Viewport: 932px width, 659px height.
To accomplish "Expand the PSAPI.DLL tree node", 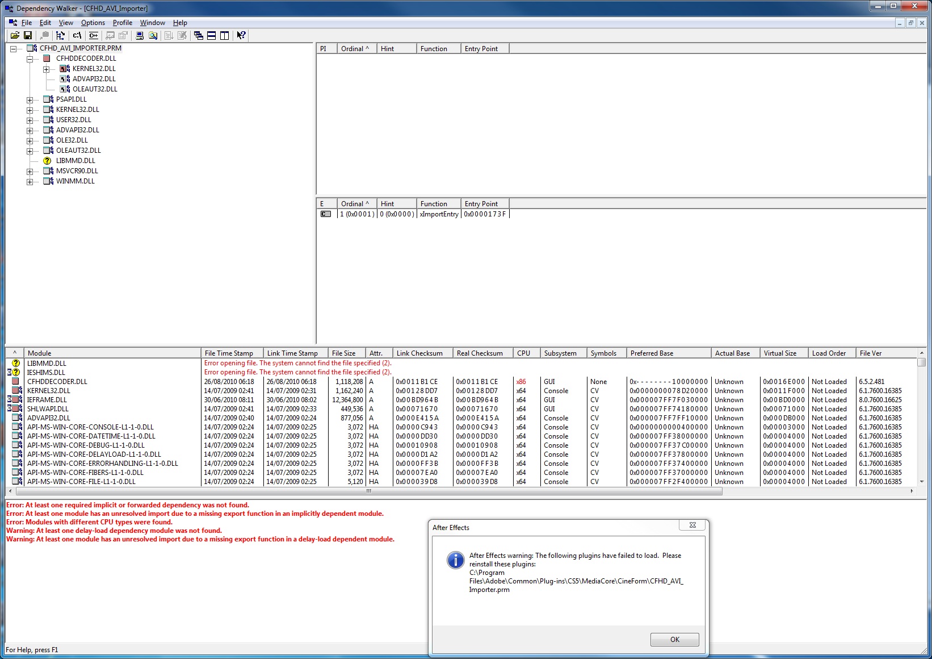I will click(x=30, y=99).
